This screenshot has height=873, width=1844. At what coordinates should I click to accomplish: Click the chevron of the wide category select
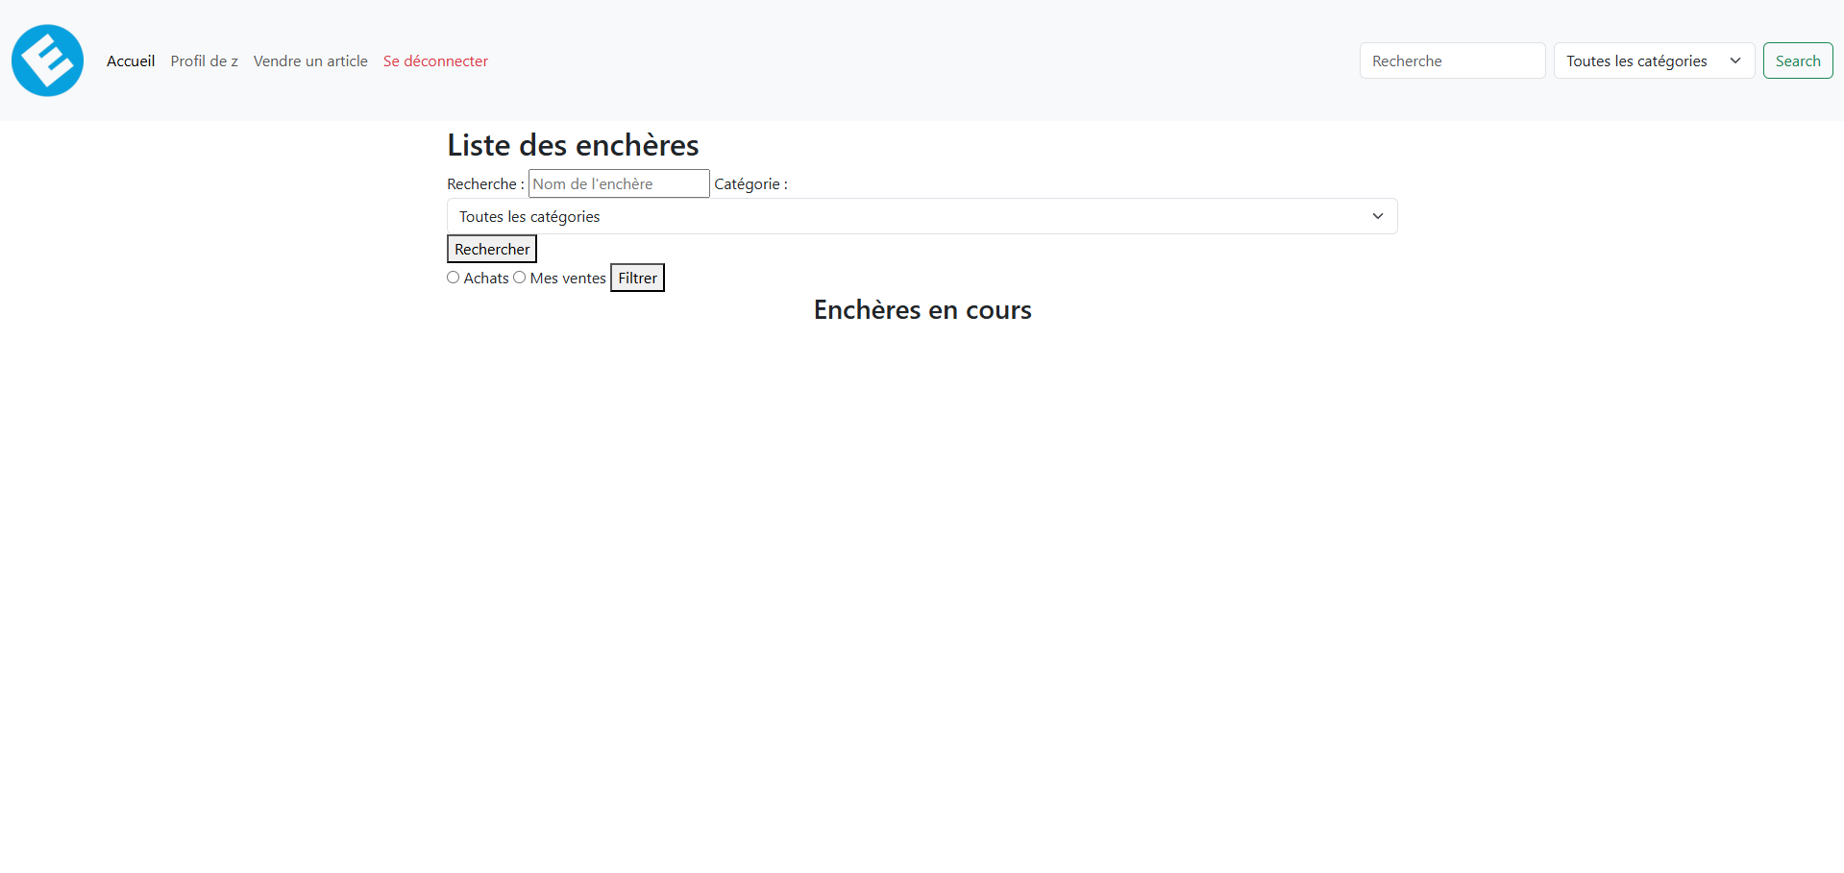click(1377, 216)
